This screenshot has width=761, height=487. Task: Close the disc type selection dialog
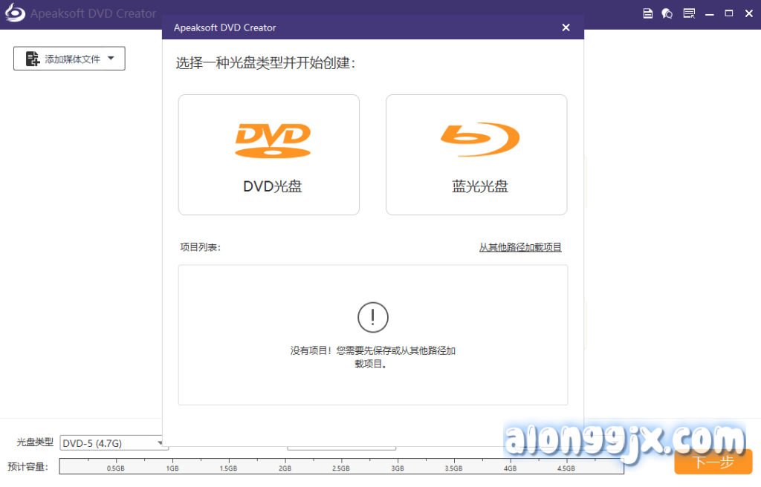pos(566,27)
